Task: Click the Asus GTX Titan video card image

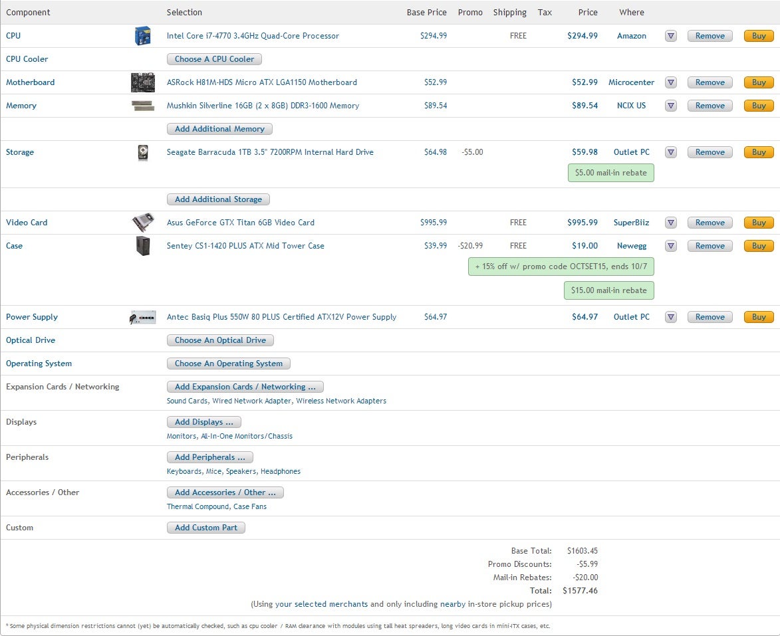Action: click(x=143, y=223)
